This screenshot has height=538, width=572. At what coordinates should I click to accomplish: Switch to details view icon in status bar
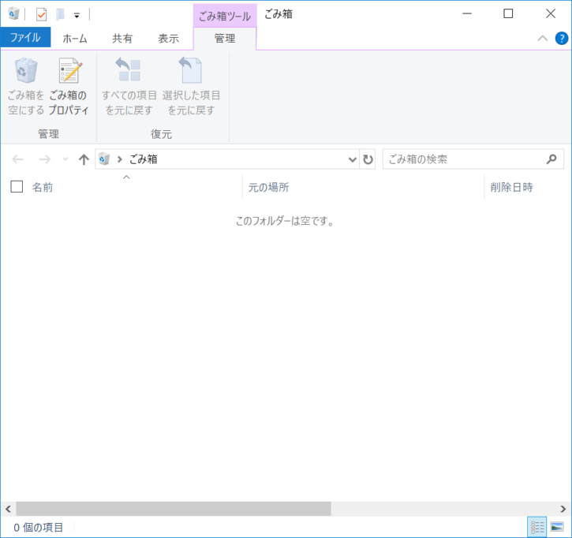[x=537, y=527]
